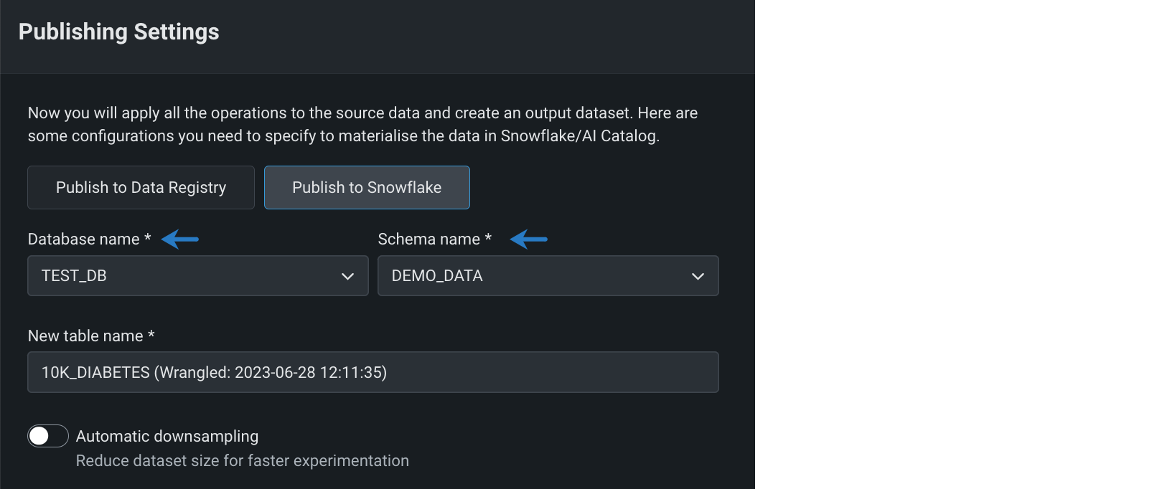1157x489 pixels.
Task: Focus the New table name field
Action: point(373,372)
